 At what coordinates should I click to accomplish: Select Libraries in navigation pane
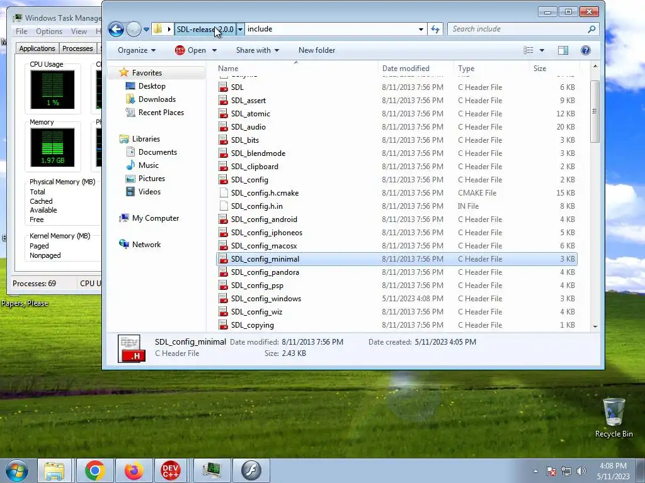point(146,139)
